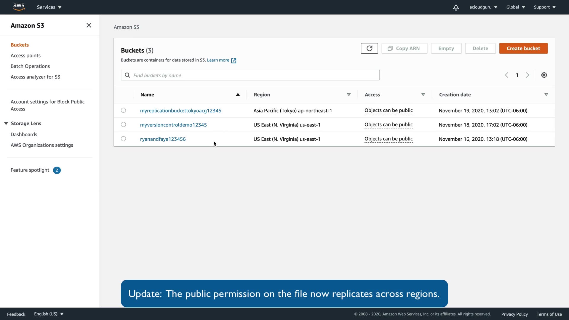The height and width of the screenshot is (320, 569).
Task: Select the myreplicationbuckettokyoacg12345 radio button
Action: tap(123, 111)
